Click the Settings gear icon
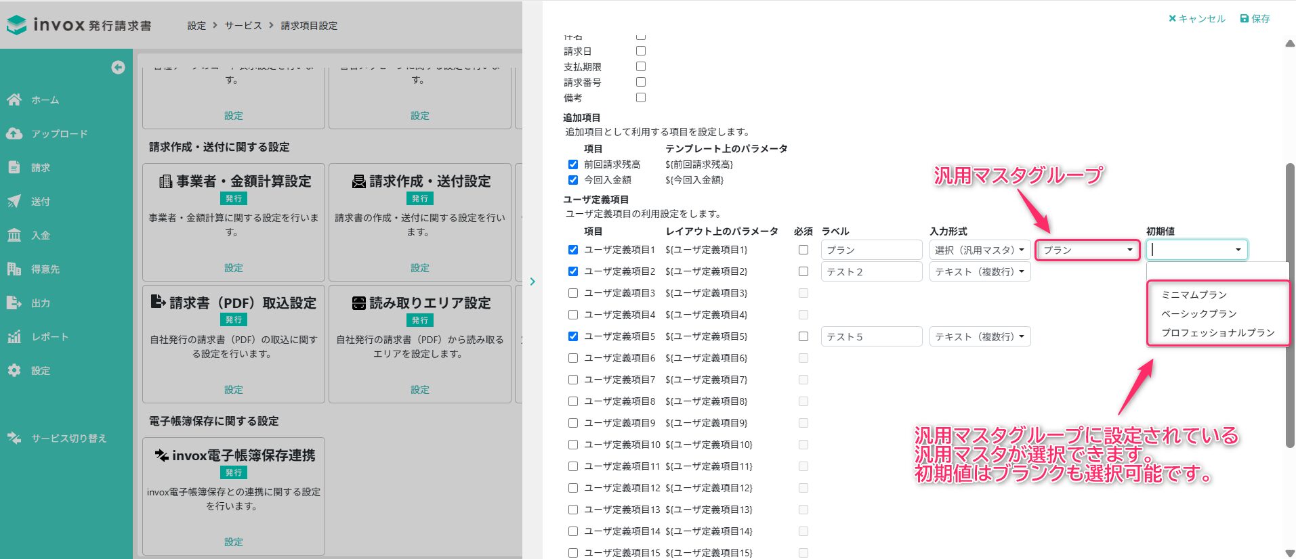This screenshot has width=1296, height=559. [14, 371]
